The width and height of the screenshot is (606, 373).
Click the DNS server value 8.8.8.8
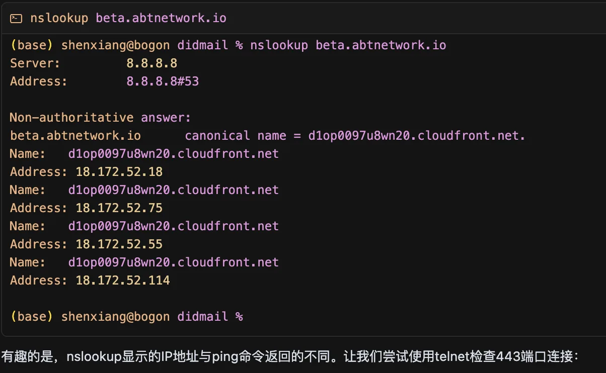151,63
